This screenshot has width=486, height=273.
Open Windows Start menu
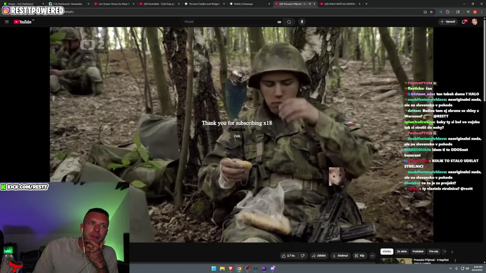point(214,268)
